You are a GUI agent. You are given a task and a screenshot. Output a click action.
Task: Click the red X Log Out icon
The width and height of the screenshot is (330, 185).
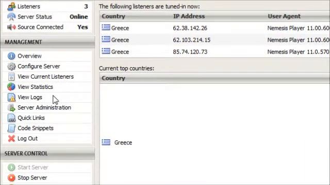coord(11,138)
